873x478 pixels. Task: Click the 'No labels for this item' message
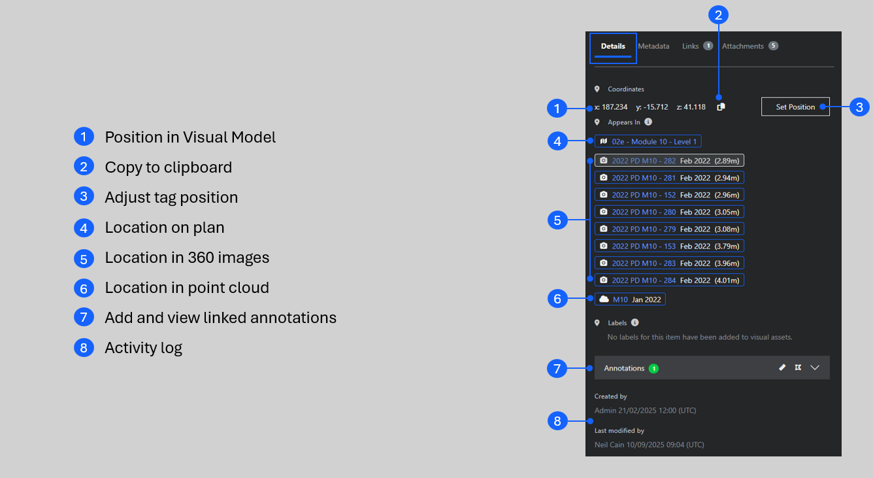click(700, 337)
